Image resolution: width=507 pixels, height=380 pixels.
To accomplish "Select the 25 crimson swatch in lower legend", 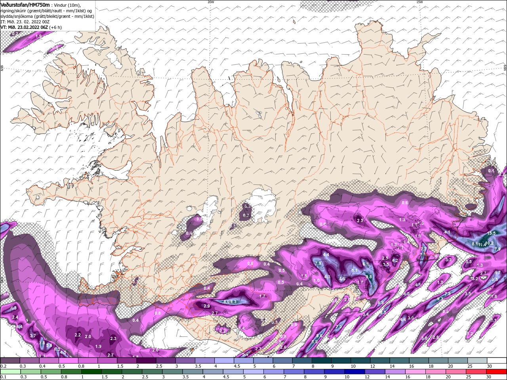I will [476, 372].
